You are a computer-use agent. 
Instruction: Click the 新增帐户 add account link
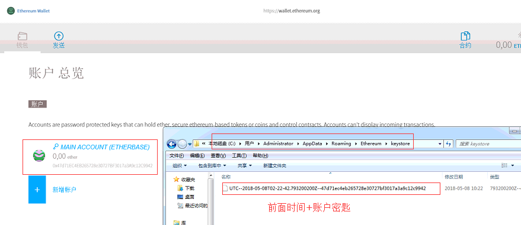point(65,190)
